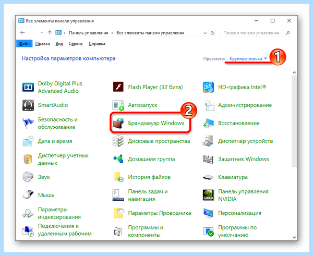This screenshot has height=256, width=313.
Task: Click the Домашняя группа blue spheres icon
Action: tap(118, 159)
